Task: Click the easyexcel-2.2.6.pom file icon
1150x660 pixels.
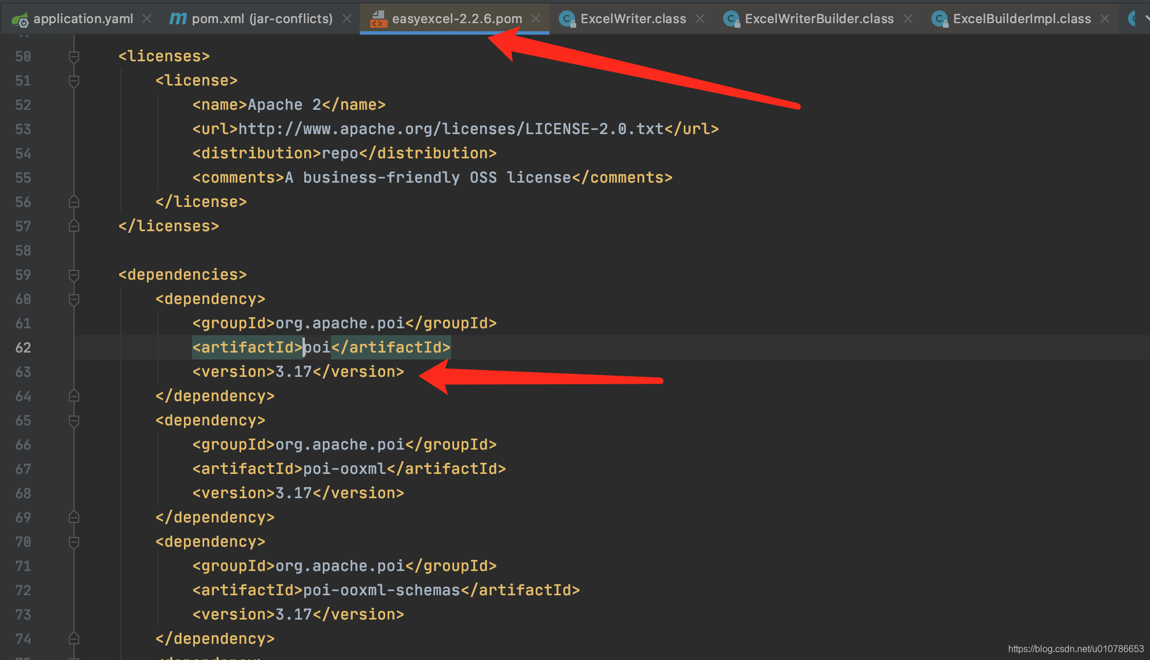Action: click(378, 19)
